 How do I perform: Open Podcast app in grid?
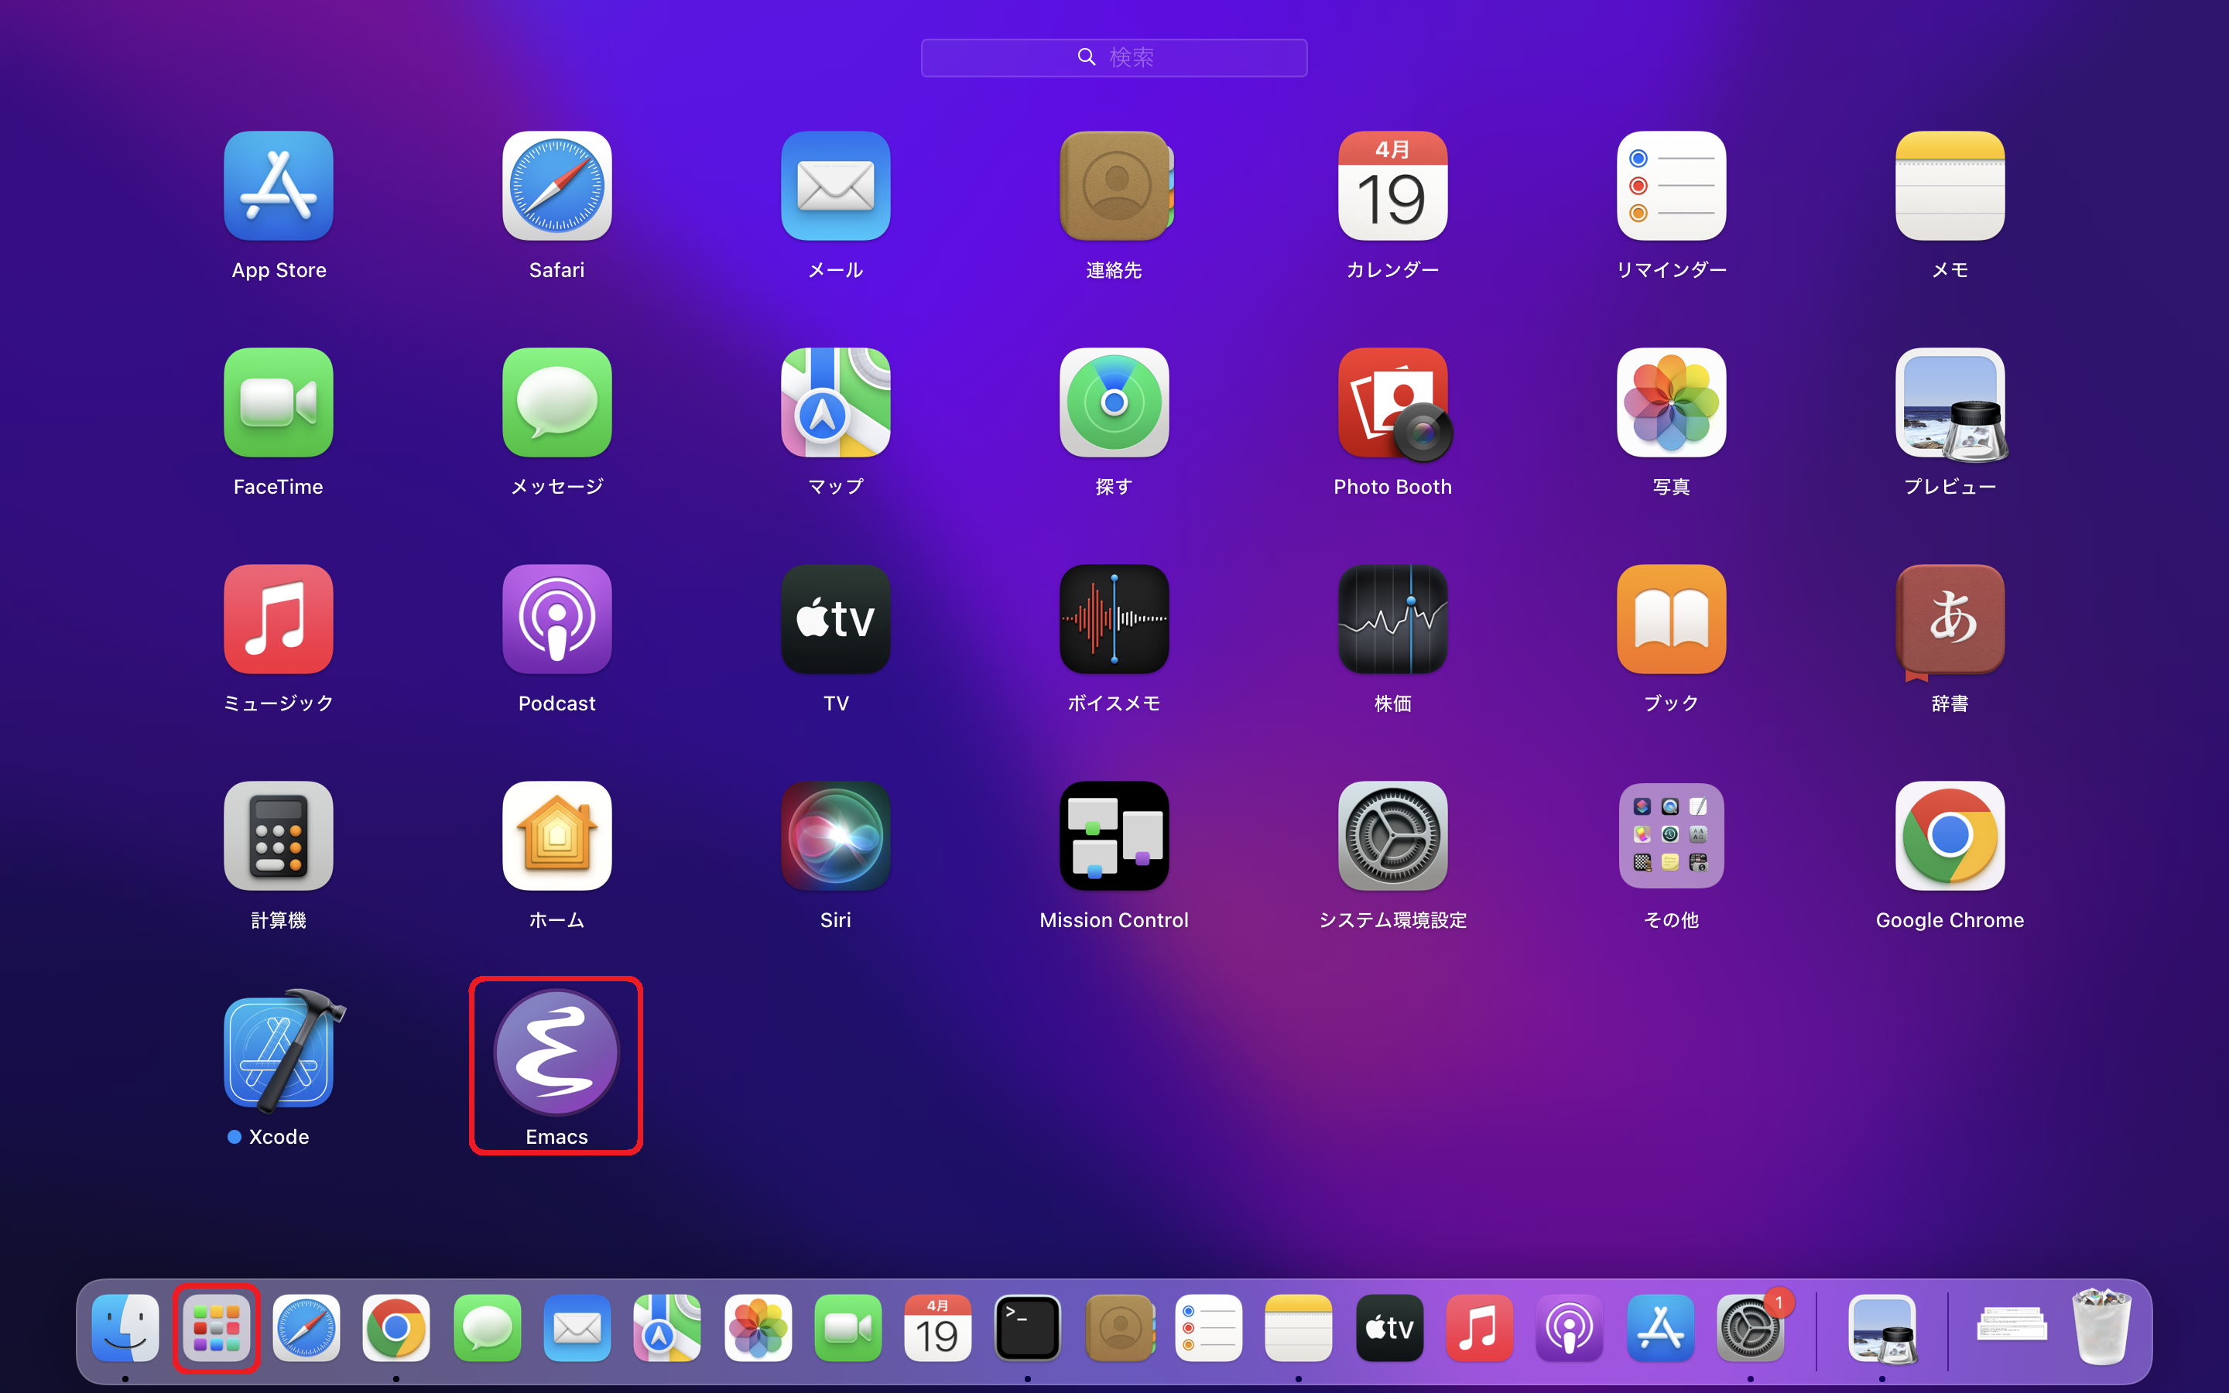pyautogui.click(x=556, y=619)
